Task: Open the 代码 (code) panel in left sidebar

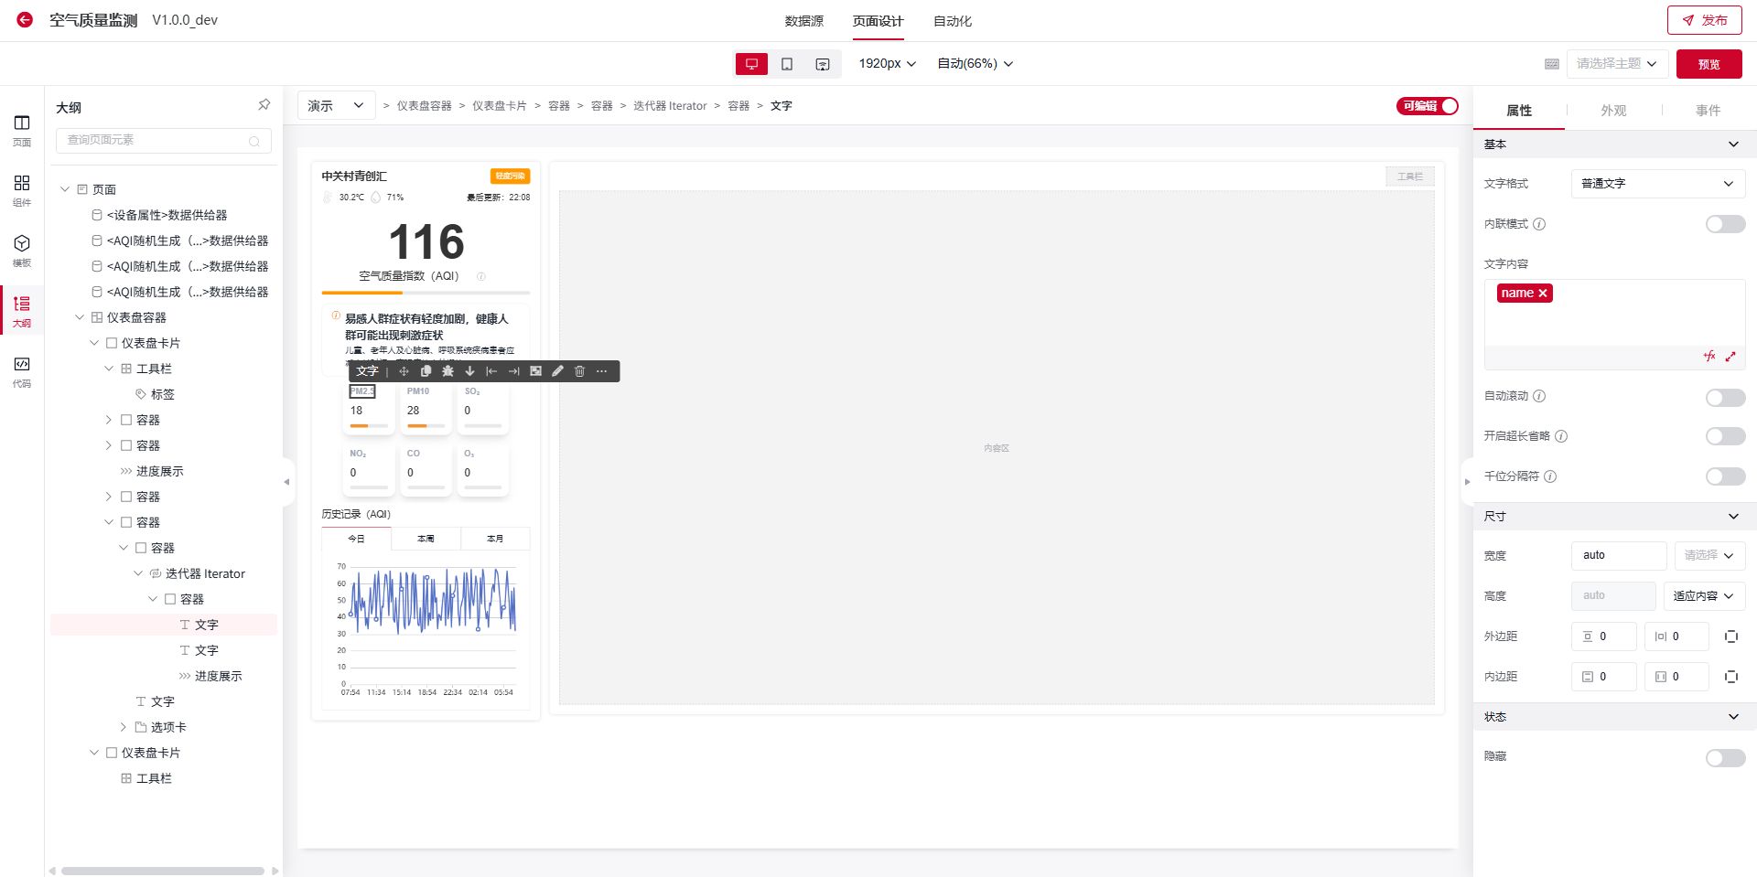Action: (22, 371)
